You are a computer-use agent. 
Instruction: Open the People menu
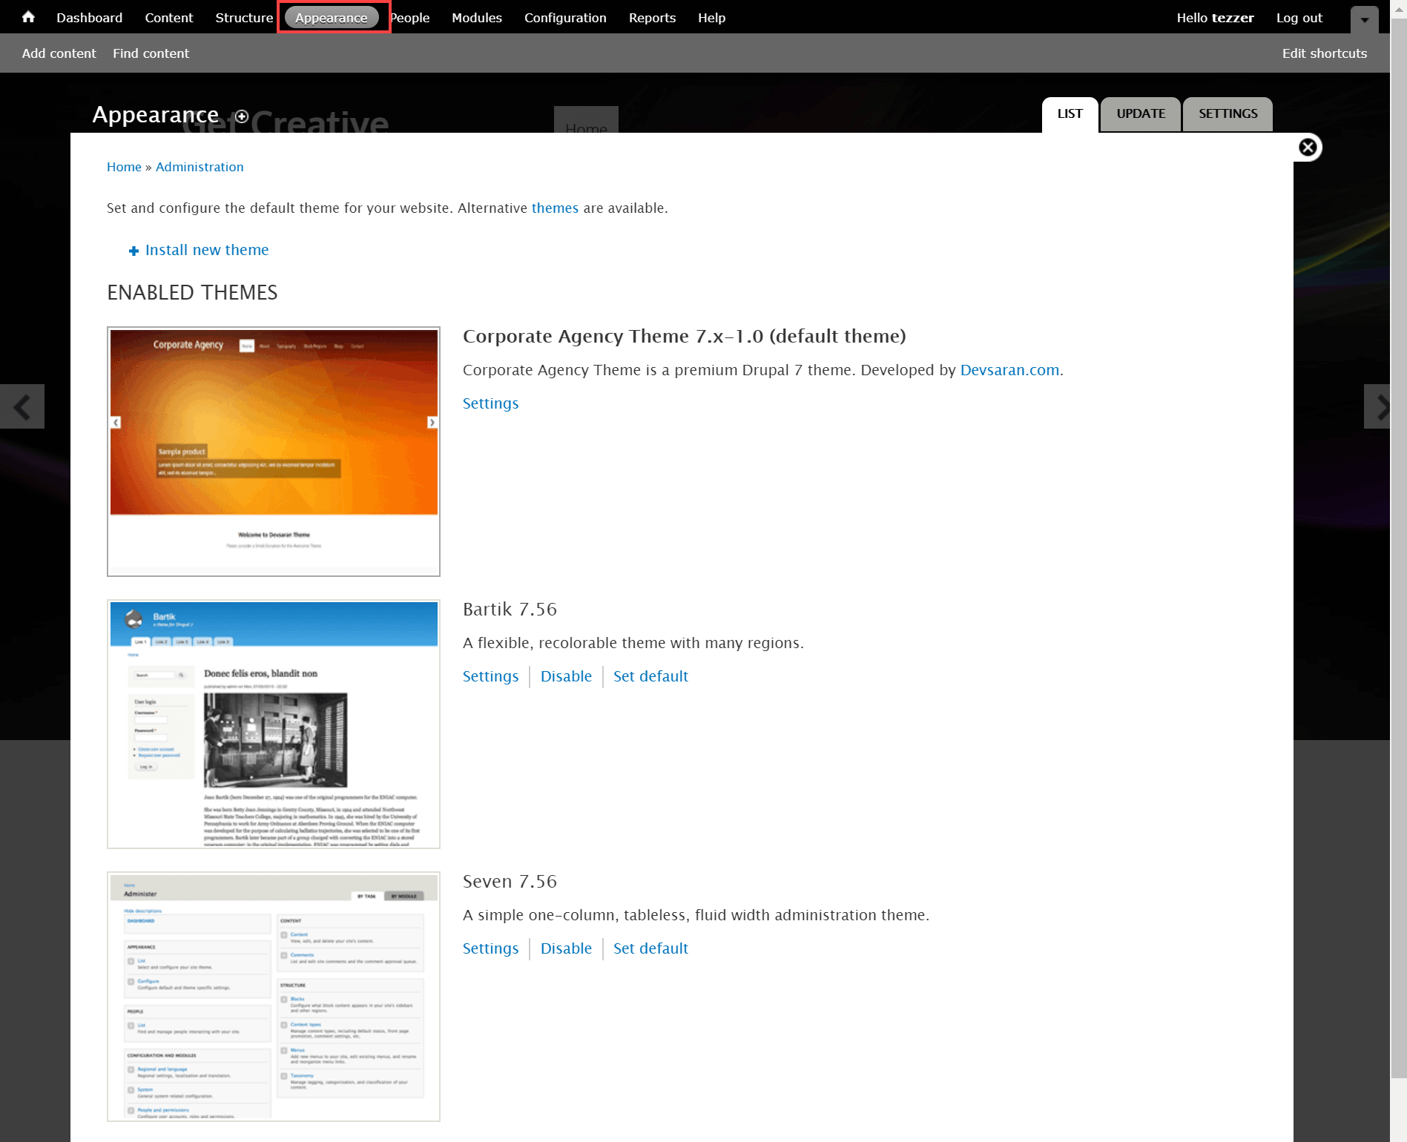coord(410,18)
